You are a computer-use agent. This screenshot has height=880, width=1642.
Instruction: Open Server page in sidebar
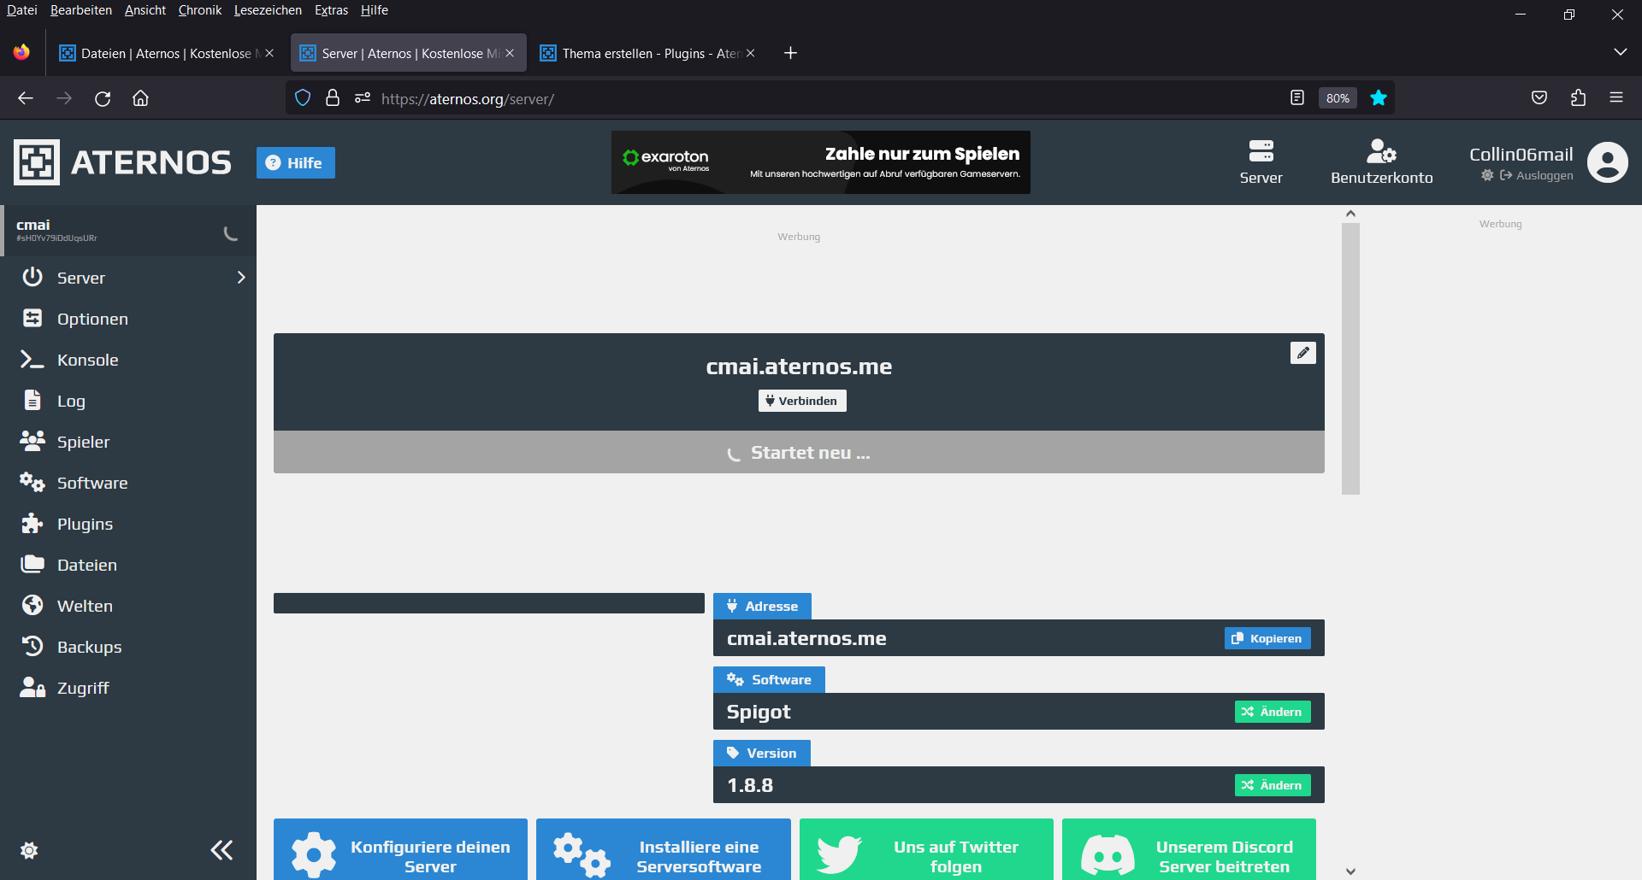81,278
